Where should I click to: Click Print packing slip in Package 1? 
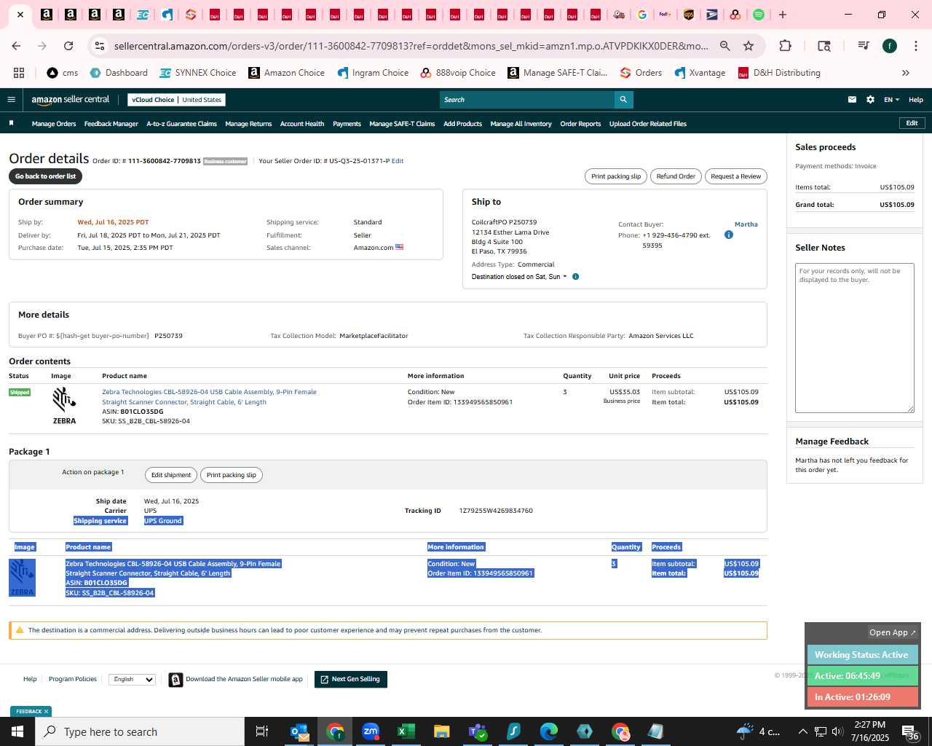pyautogui.click(x=231, y=475)
